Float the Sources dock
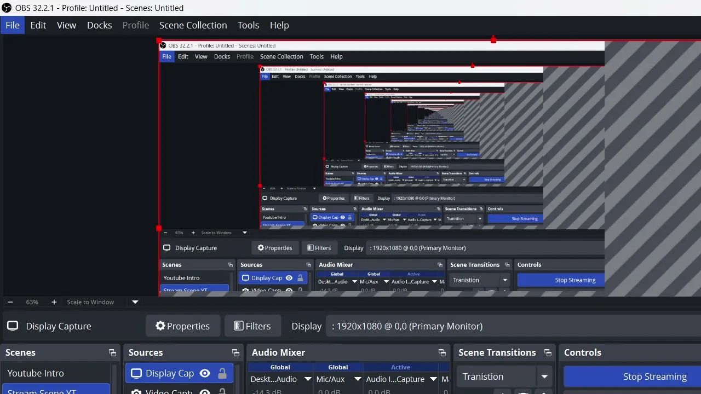The image size is (701, 394). (x=235, y=352)
